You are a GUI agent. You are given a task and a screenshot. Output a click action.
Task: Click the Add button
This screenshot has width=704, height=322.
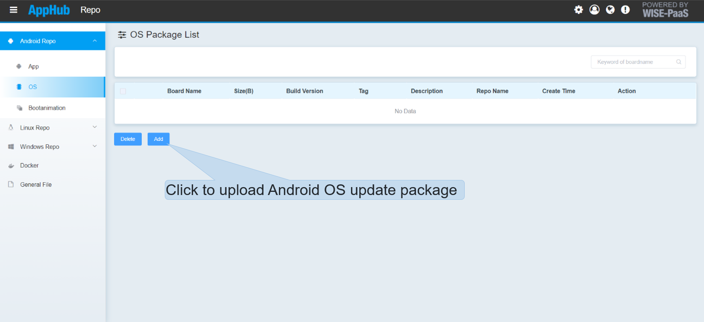coord(158,139)
